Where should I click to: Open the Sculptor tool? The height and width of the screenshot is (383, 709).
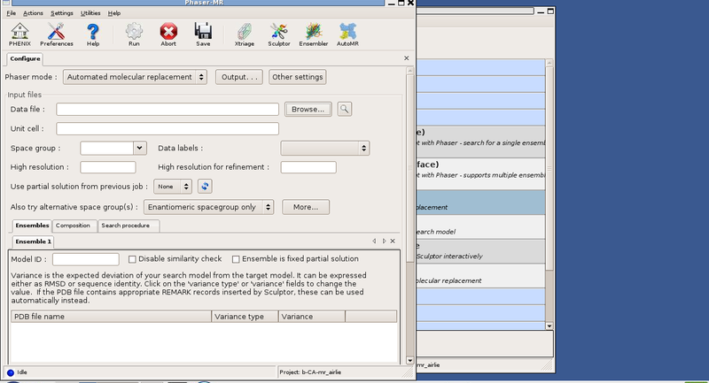point(278,33)
